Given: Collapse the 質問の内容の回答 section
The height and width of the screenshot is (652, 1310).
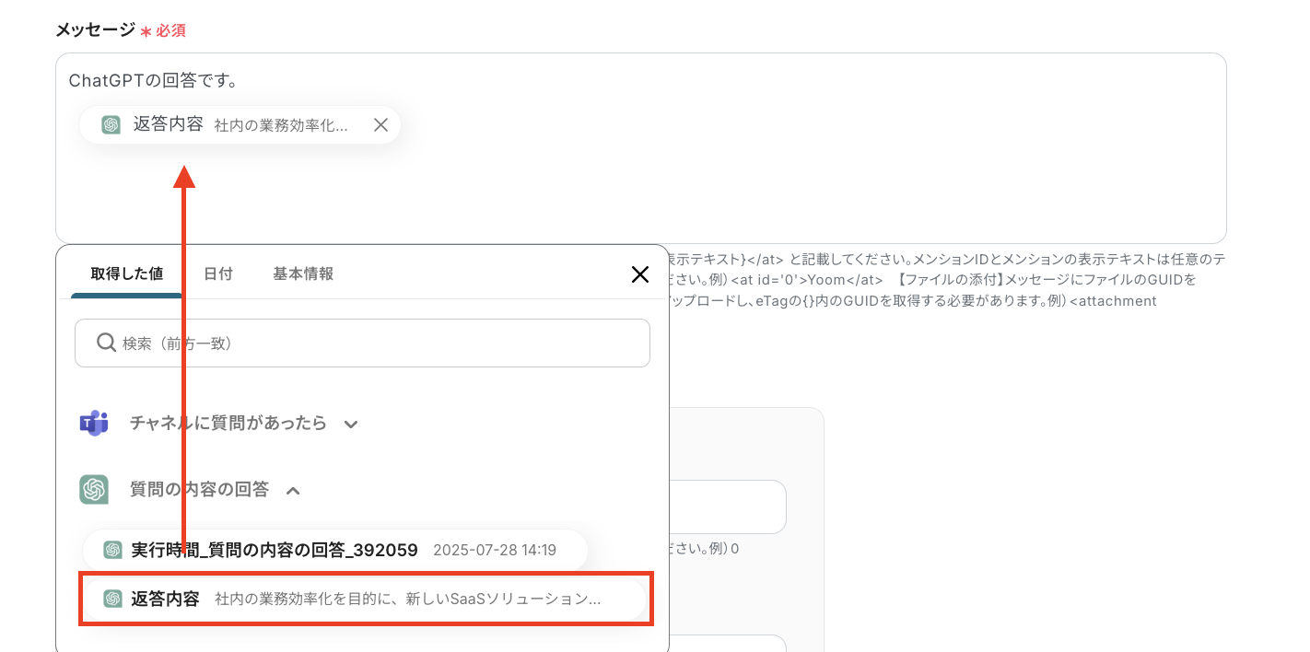Looking at the screenshot, I should click(293, 491).
